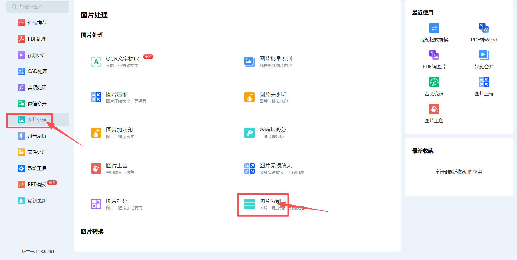The width and height of the screenshot is (517, 260).
Task: Click the OCR文字提取 icon
Action: [x=96, y=62]
